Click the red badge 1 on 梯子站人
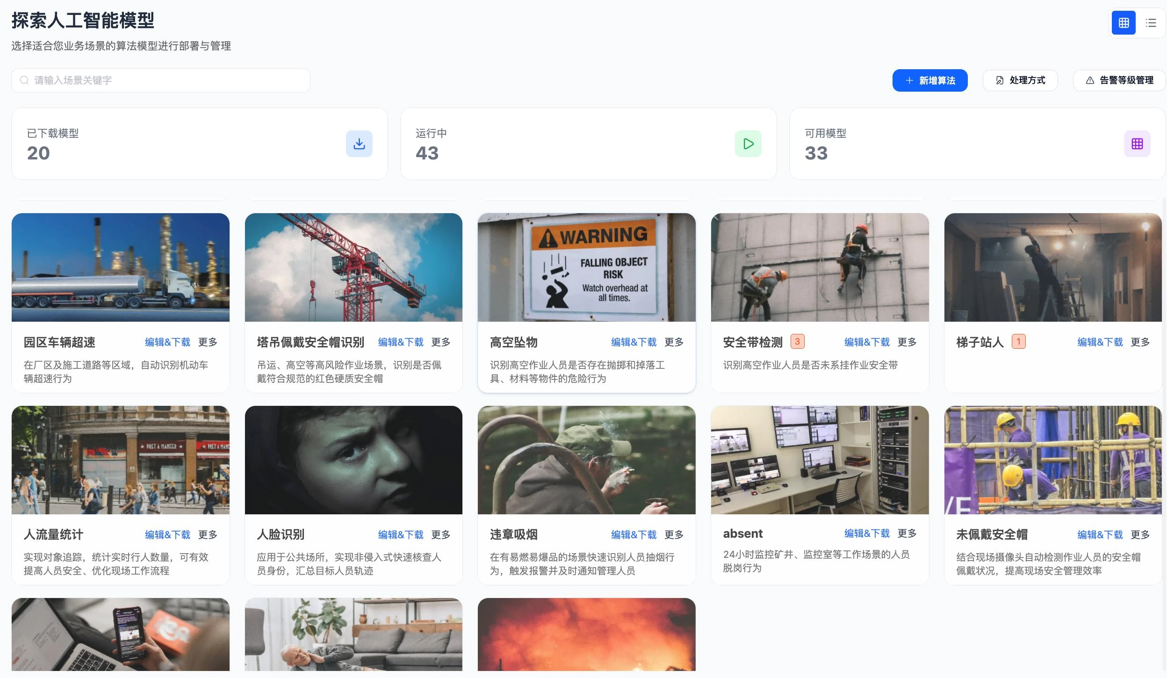 (1018, 342)
